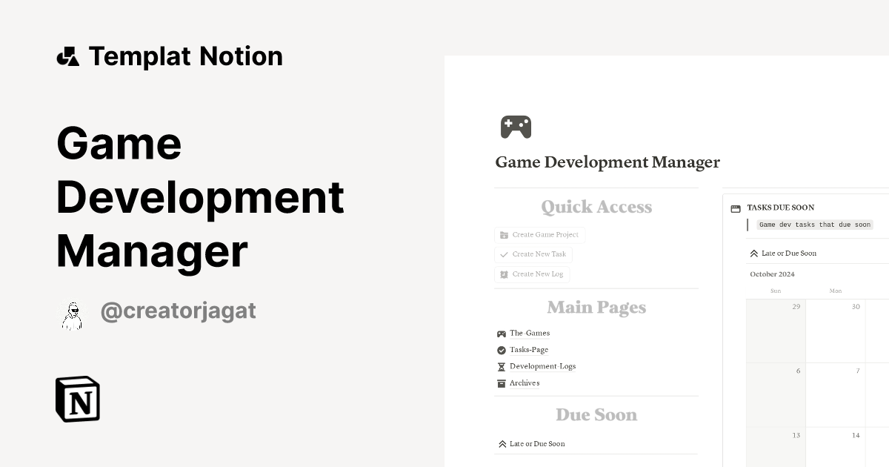
Task: Collapse Late or Due Soon in Tasks Due Soon panel
Action: tap(753, 252)
